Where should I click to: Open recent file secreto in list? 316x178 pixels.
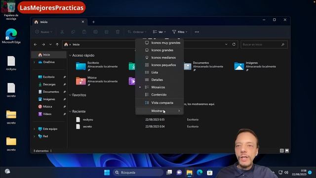click(87, 127)
